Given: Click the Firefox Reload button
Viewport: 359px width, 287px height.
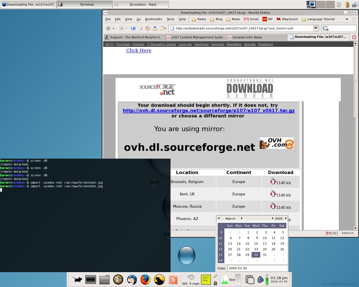Looking at the screenshot, I should tap(133, 28).
